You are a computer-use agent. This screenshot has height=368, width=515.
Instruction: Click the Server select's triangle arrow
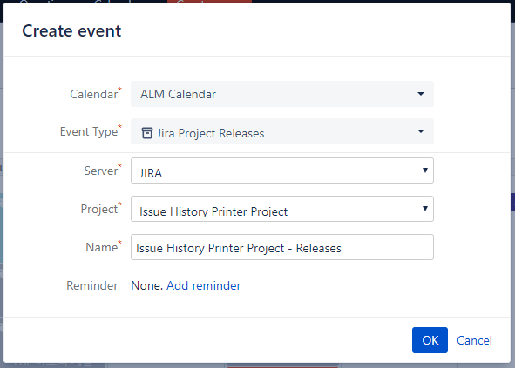pyautogui.click(x=425, y=171)
